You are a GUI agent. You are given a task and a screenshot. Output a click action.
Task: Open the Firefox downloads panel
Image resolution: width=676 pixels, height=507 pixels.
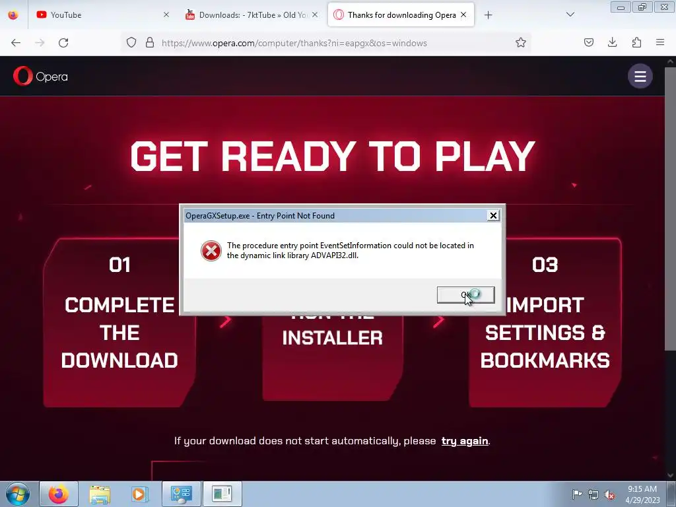[612, 42]
